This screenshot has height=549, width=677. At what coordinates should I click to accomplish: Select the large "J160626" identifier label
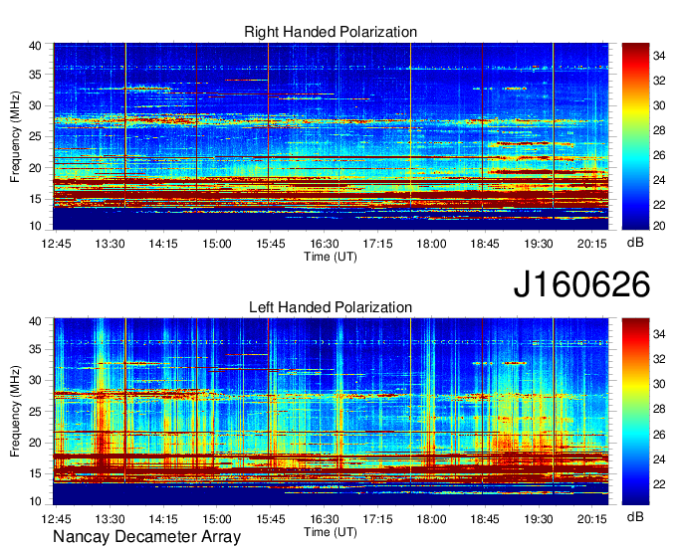pos(581,284)
